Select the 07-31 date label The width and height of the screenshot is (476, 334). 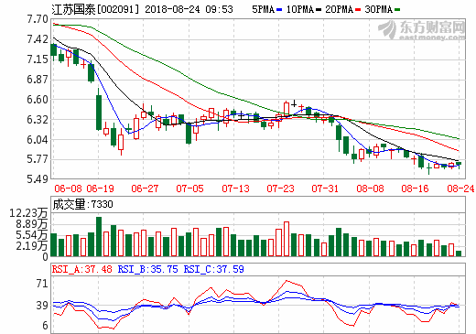coord(325,189)
